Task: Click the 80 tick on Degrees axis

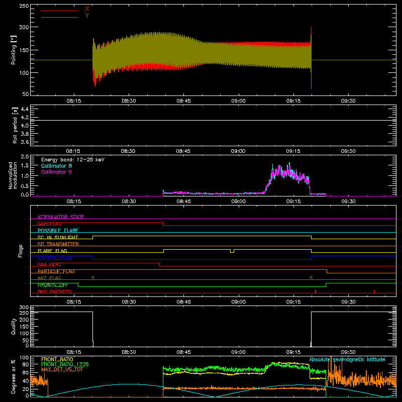Action: (26, 364)
